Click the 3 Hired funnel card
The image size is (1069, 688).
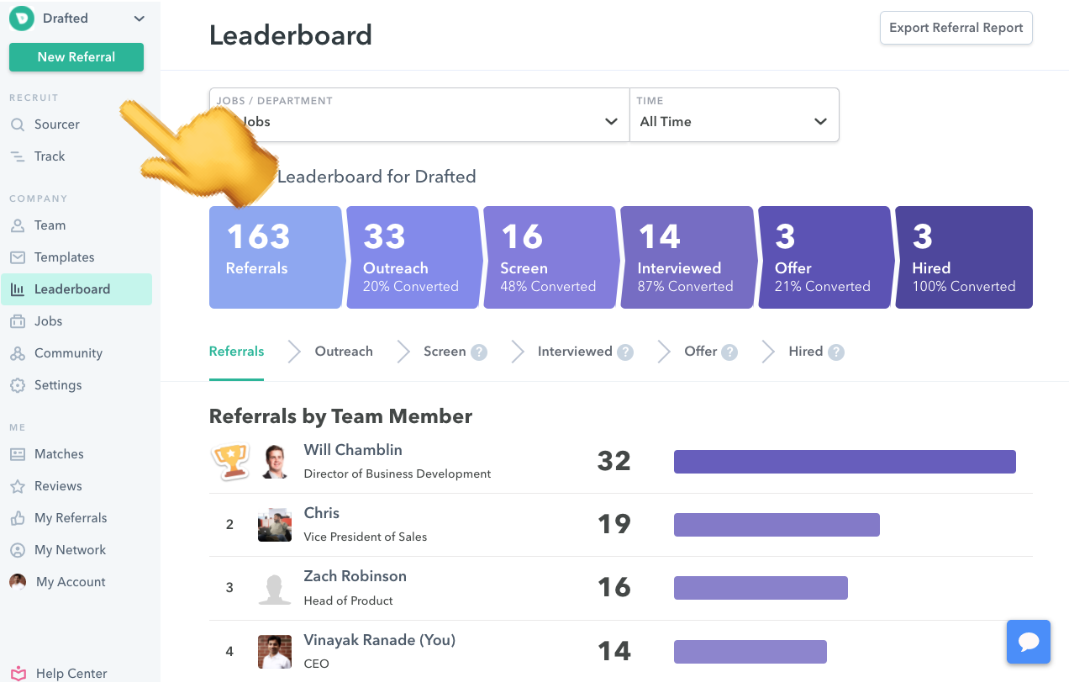(964, 257)
